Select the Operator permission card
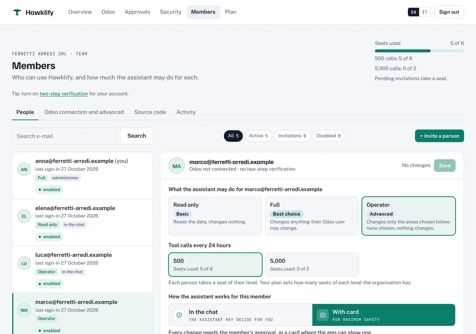This screenshot has height=334, width=476. (x=408, y=216)
